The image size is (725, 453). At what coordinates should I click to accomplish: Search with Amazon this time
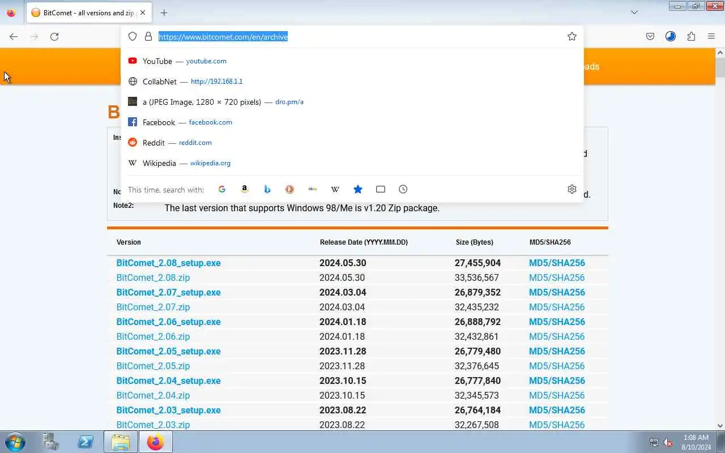pyautogui.click(x=245, y=189)
